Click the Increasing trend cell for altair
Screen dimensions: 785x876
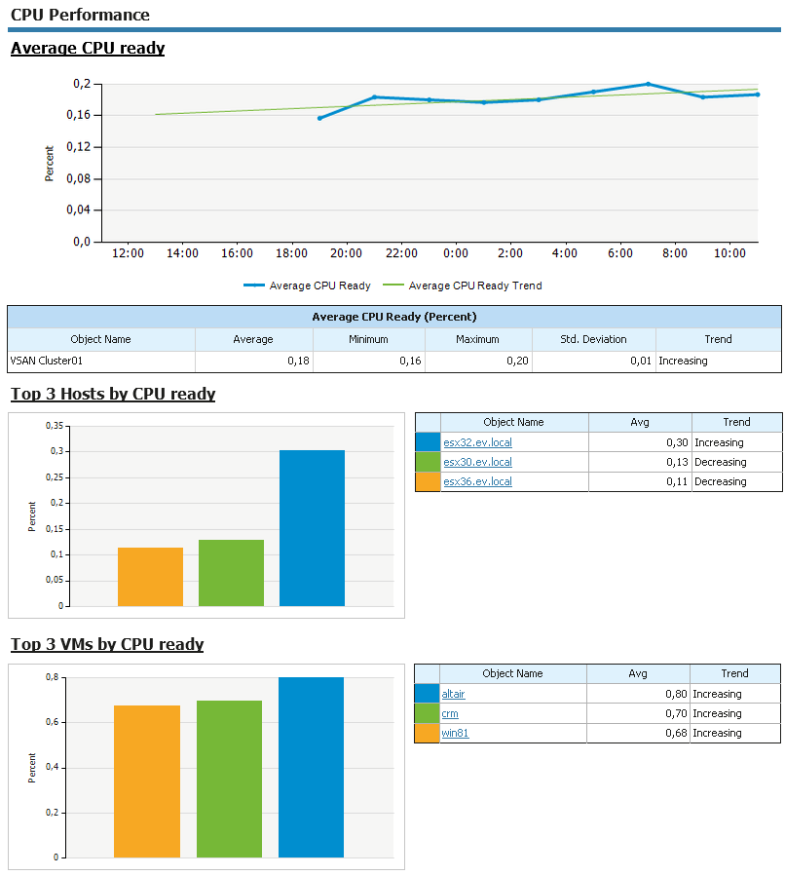click(x=735, y=694)
